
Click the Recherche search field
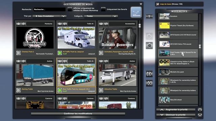(50, 9)
